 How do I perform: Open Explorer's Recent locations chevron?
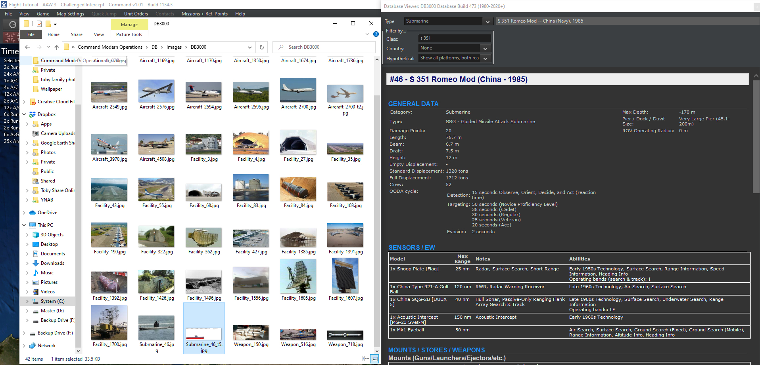(x=48, y=47)
